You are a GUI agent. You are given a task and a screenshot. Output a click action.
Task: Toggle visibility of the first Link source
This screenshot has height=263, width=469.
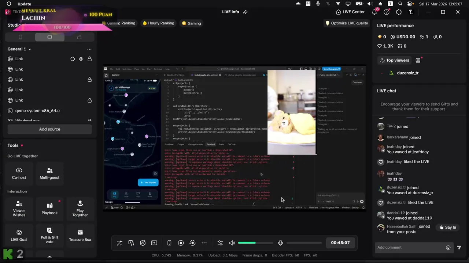click(x=81, y=59)
